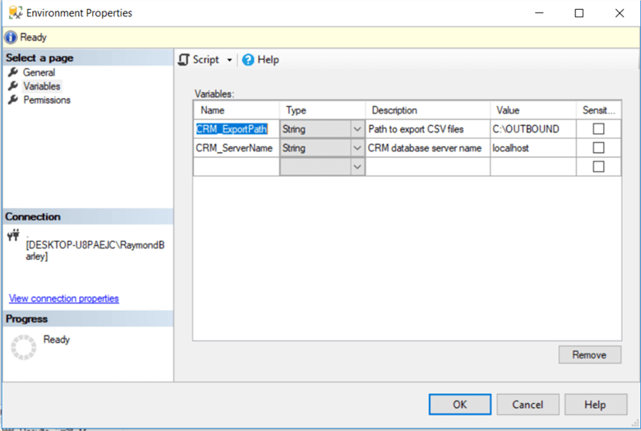Screen dimensions: 641x431
Task: Click the General page wrench icon
Action: (12, 72)
